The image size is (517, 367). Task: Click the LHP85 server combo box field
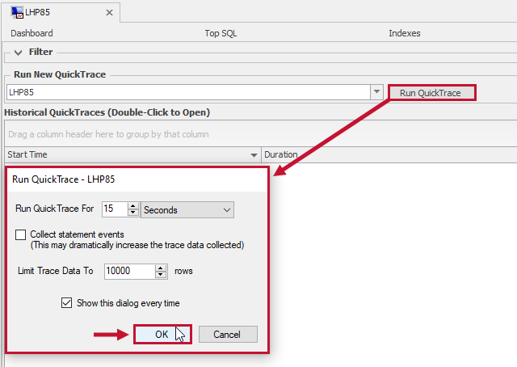point(188,92)
